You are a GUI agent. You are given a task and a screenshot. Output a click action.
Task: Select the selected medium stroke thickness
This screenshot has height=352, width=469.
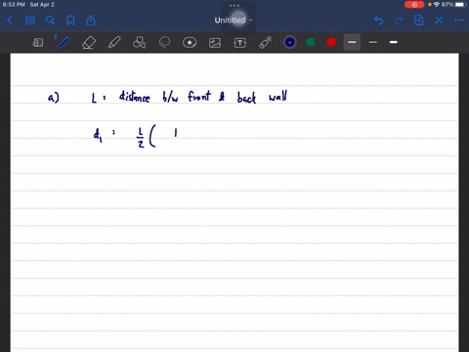[x=352, y=42]
